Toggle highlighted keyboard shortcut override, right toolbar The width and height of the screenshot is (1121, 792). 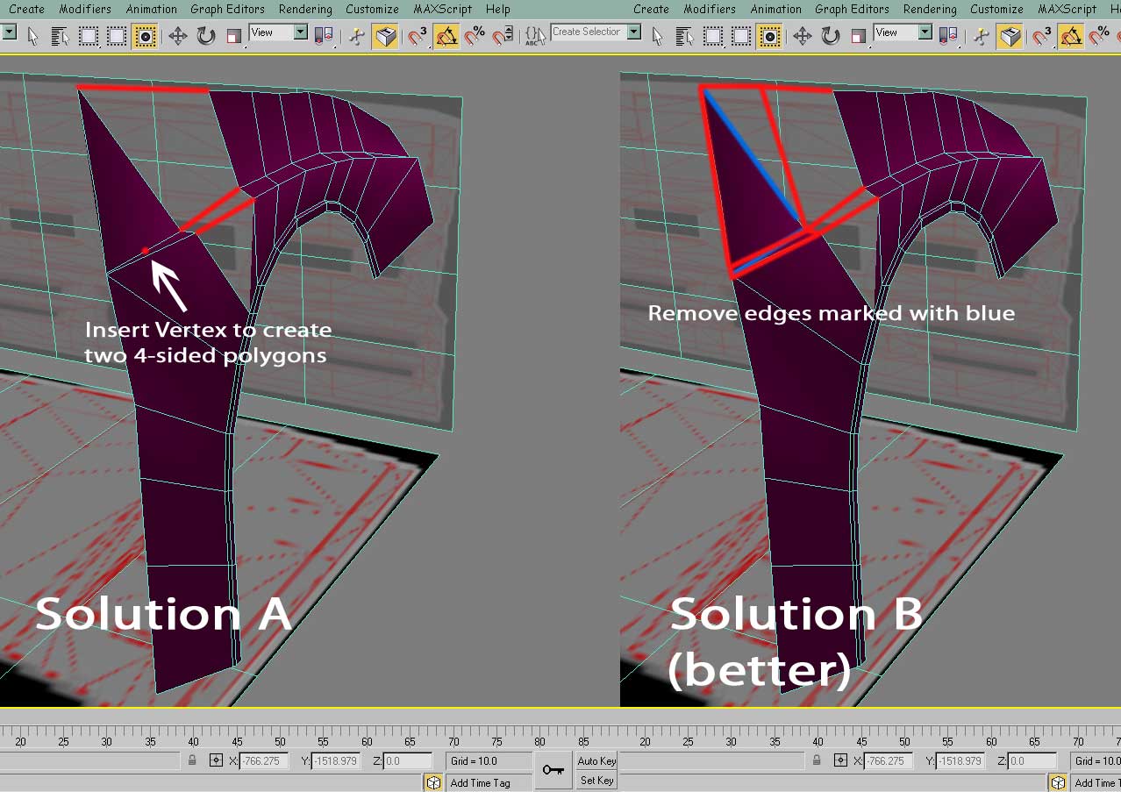[x=1010, y=36]
